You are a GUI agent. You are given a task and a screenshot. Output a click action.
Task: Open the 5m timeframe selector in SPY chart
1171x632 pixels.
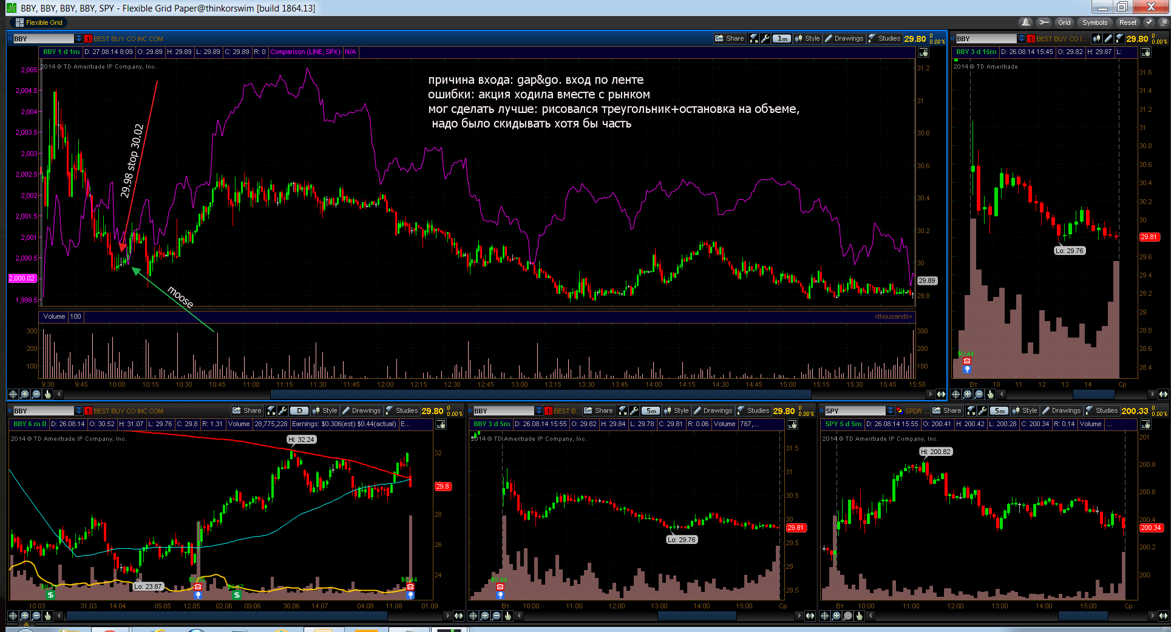[x=999, y=410]
